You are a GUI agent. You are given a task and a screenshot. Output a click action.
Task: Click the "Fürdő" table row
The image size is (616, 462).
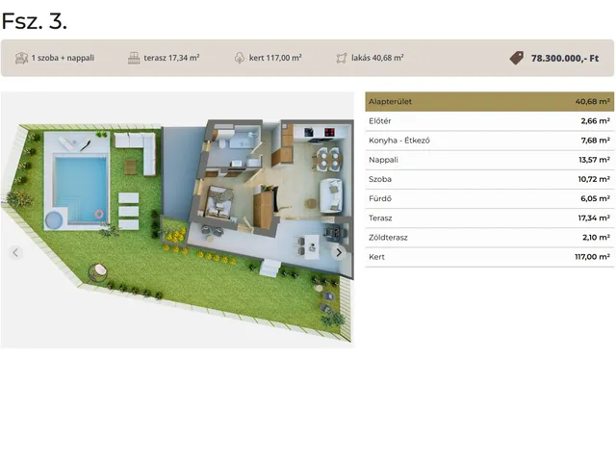coord(489,198)
